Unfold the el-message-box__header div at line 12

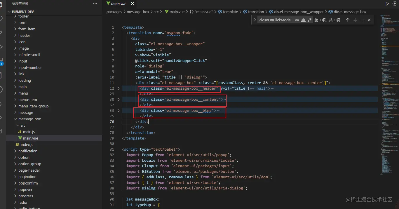118,88
